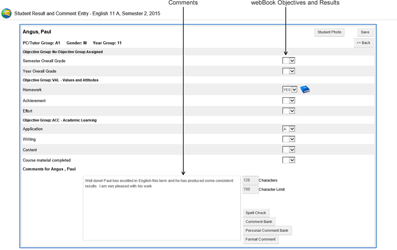Click the 'Homework' label
This screenshot has width=397, height=250.
point(32,90)
